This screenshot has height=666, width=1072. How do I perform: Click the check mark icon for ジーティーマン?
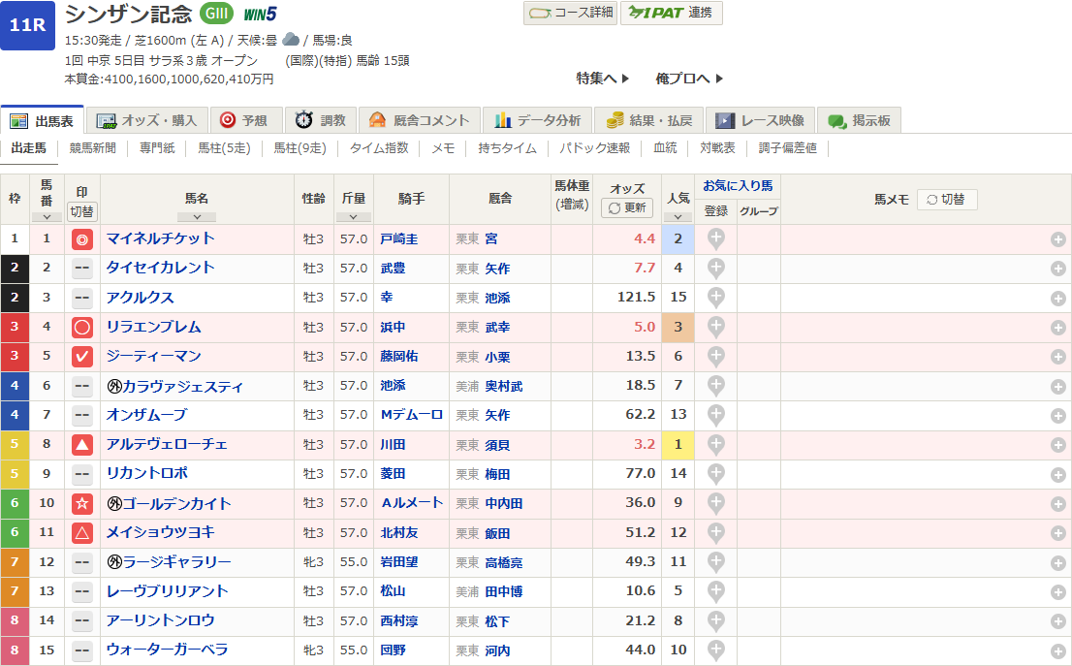tap(82, 357)
